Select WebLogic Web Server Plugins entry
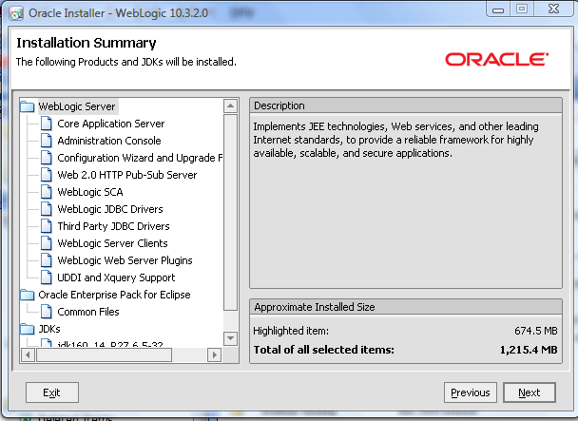 tap(125, 260)
